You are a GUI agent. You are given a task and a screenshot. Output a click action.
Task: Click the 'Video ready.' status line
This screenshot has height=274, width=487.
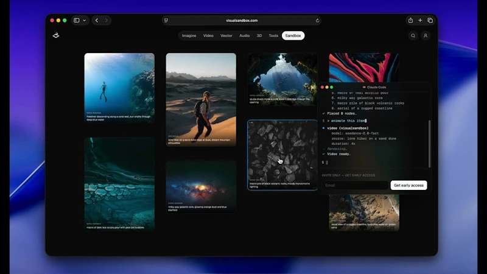338,154
